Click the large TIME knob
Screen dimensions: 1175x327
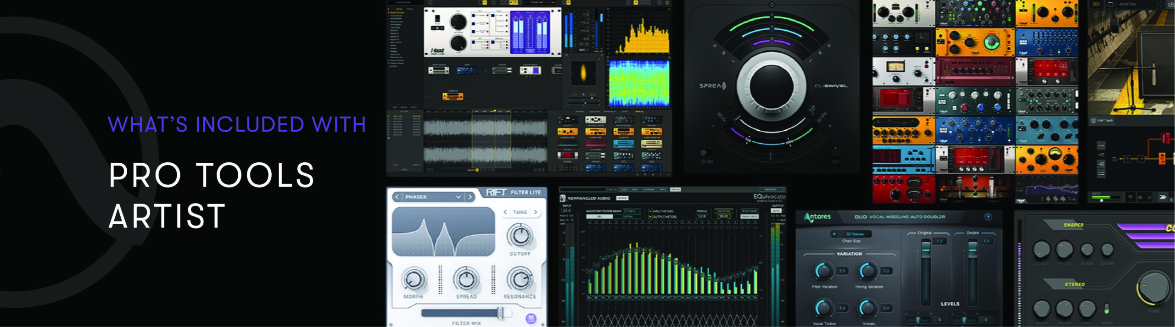click(x=1154, y=288)
